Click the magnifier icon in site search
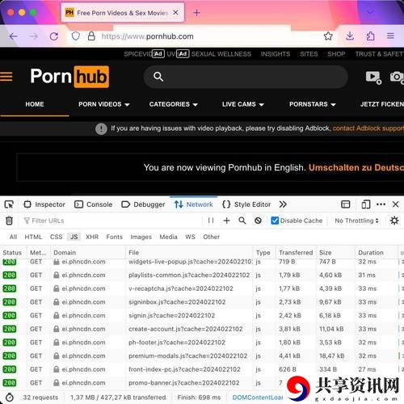Image resolution: width=404 pixels, height=404 pixels. point(158,77)
